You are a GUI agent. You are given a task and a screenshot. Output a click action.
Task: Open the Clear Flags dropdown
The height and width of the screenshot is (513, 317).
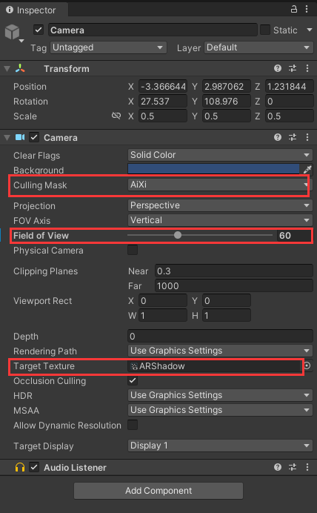click(220, 155)
